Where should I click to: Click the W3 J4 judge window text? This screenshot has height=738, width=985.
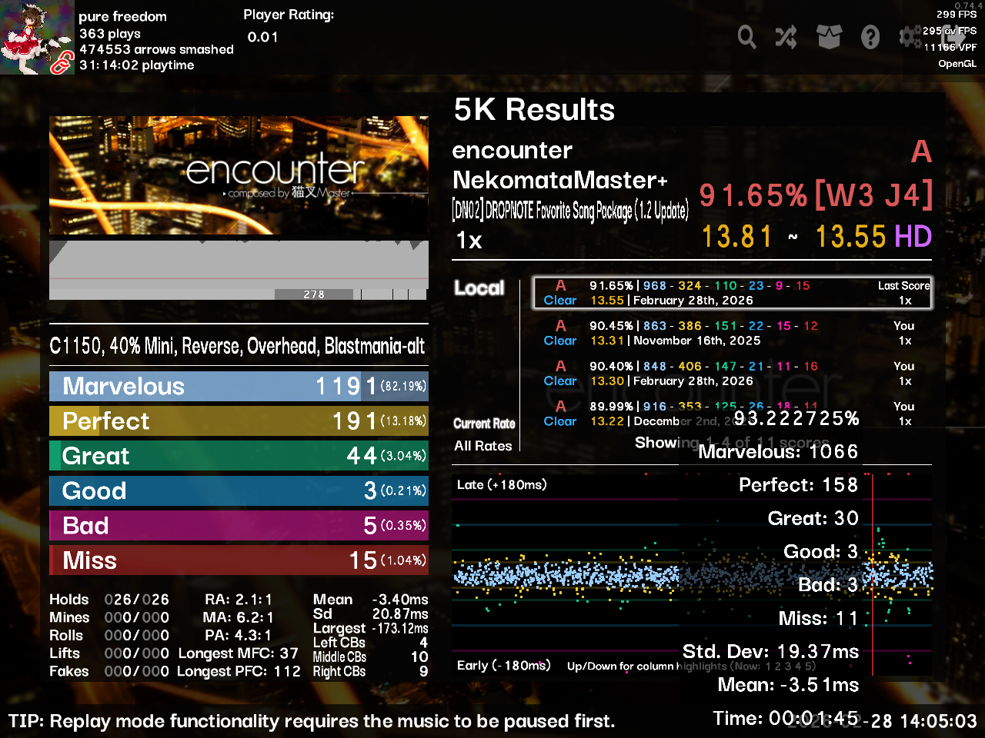pos(873,195)
